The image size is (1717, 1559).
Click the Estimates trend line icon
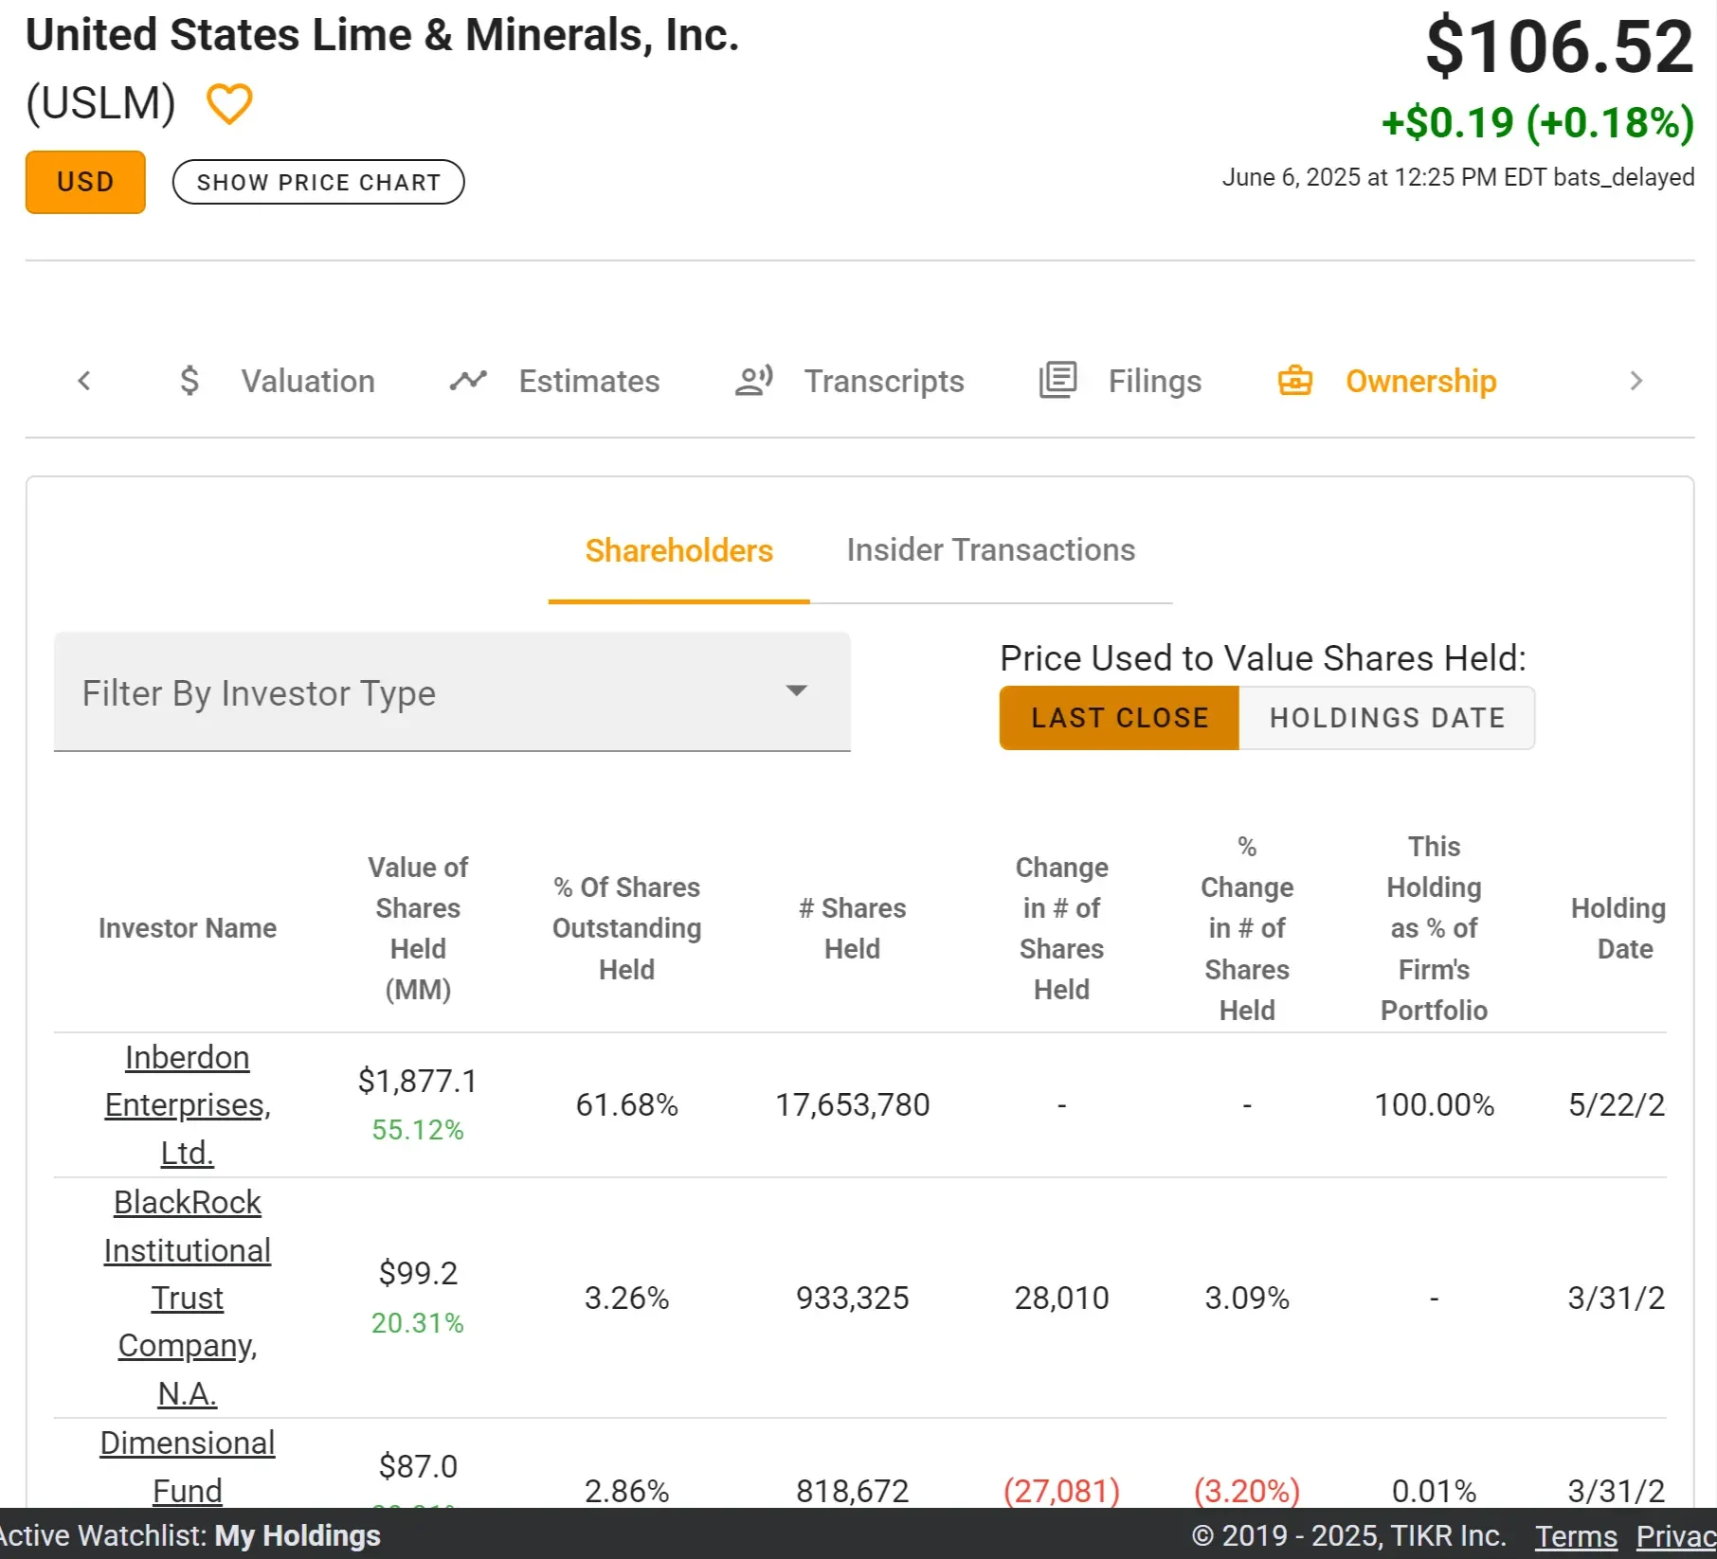point(468,381)
